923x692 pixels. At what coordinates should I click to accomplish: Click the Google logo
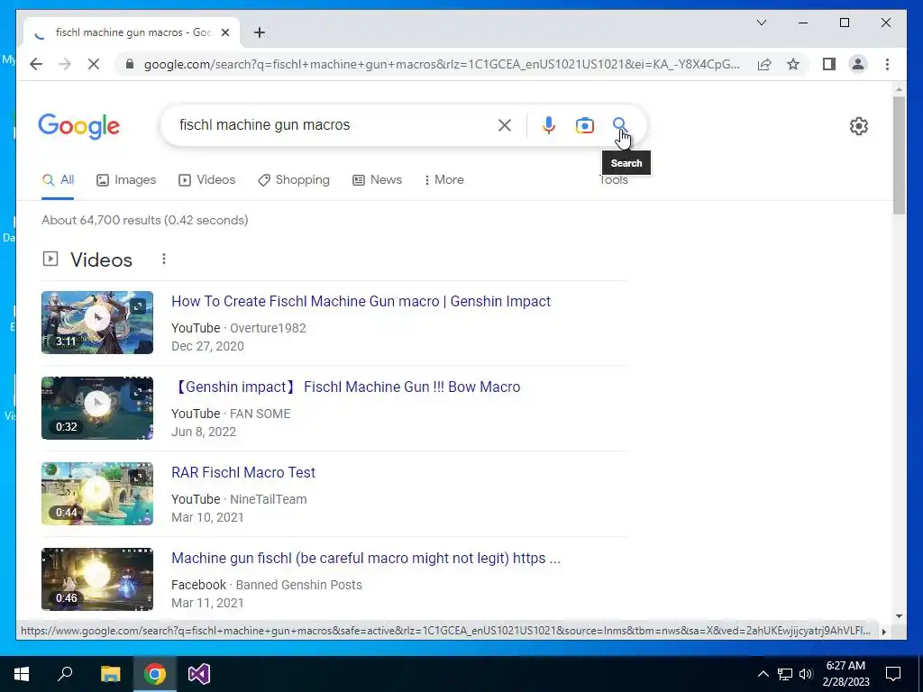tap(79, 126)
